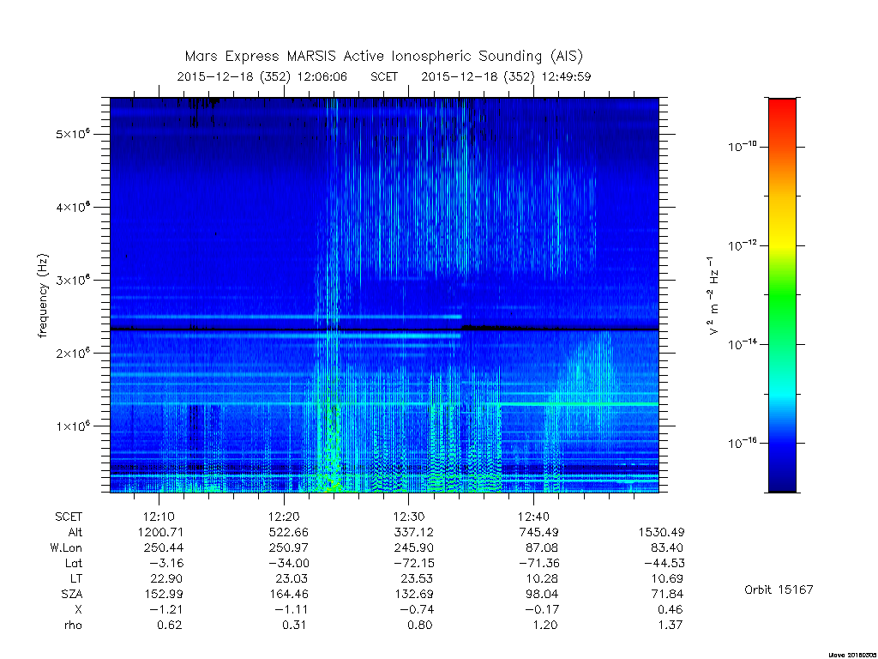Viewport: 878px width, 659px height.
Task: Click the 10^-10 colorbar tick label
Action: click(x=742, y=147)
